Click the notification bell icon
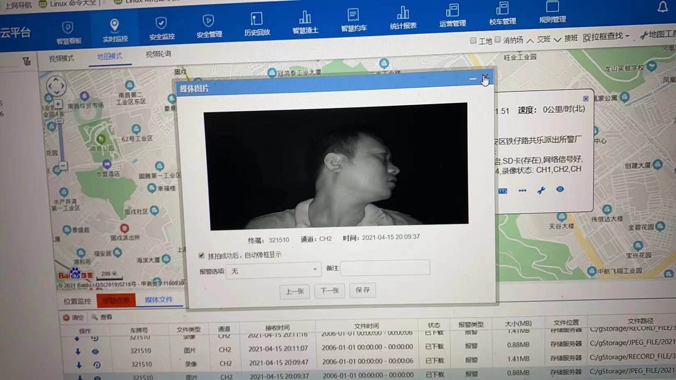 [662, 7]
